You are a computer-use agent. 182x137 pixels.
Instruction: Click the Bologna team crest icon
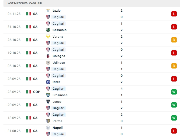48,56
